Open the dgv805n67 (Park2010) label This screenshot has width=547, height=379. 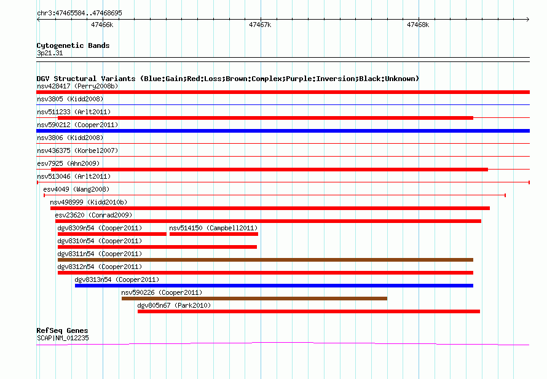174,305
